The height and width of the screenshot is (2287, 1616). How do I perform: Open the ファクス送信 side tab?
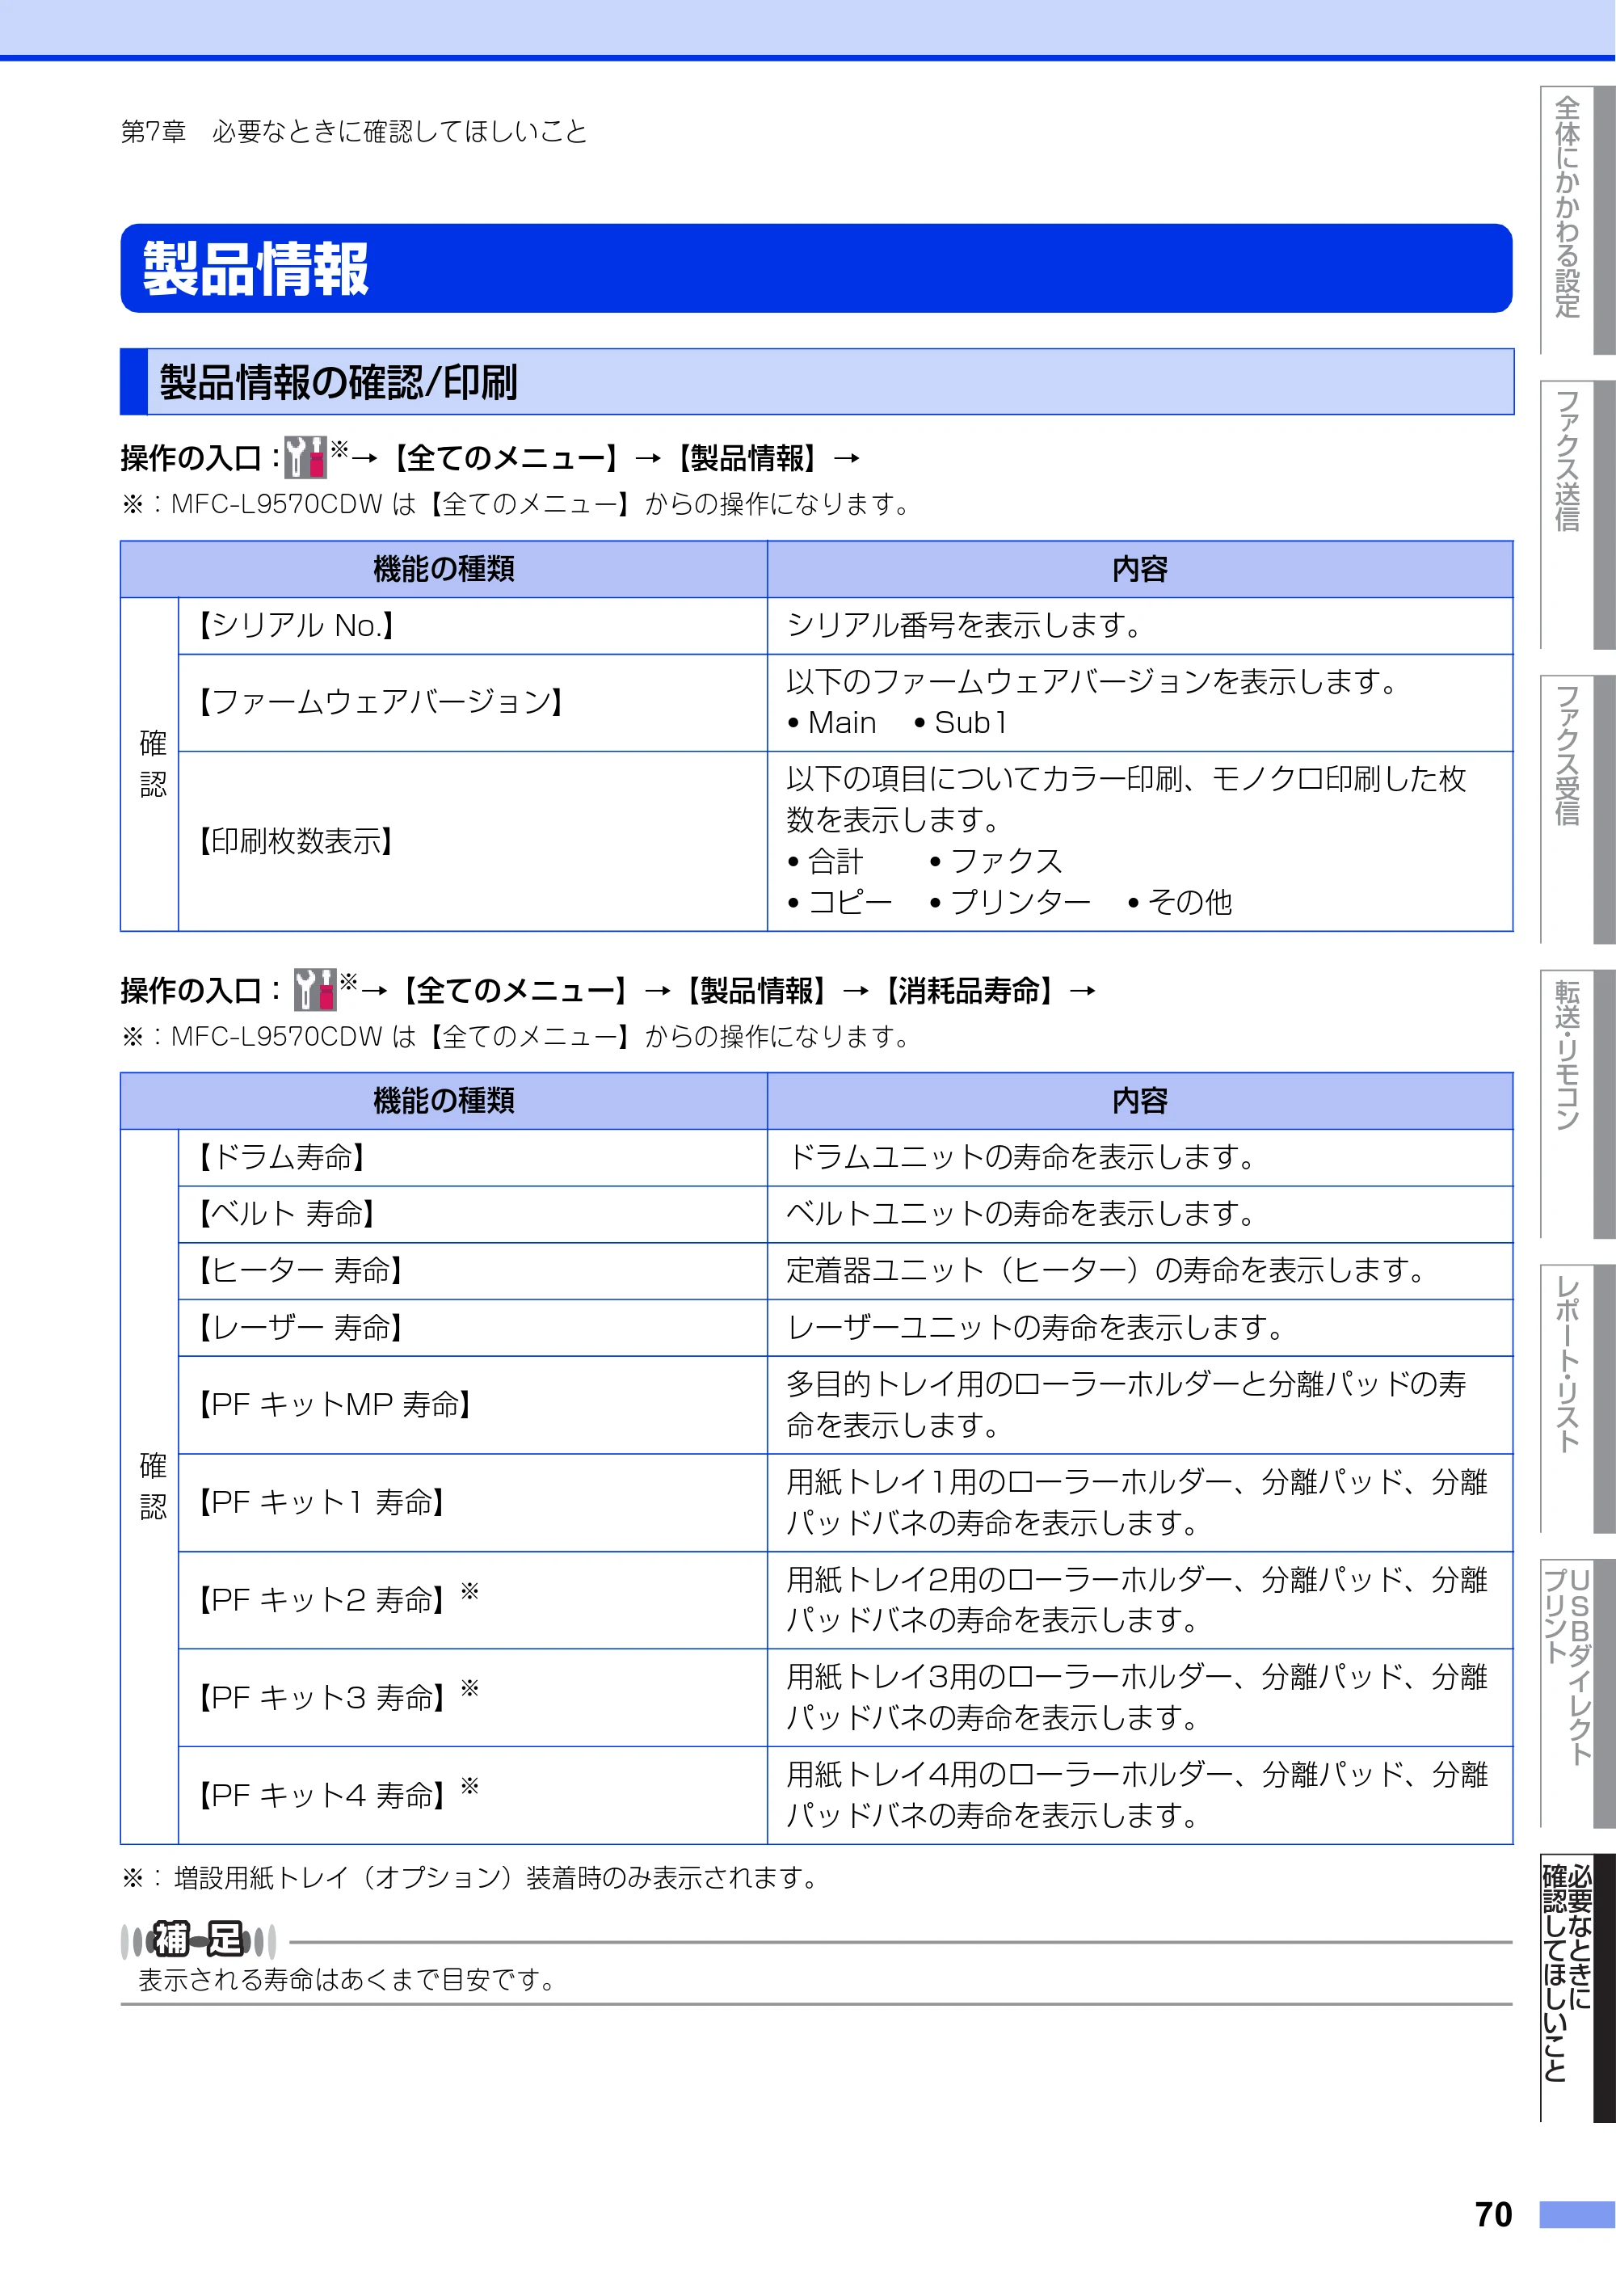[x=1576, y=514]
